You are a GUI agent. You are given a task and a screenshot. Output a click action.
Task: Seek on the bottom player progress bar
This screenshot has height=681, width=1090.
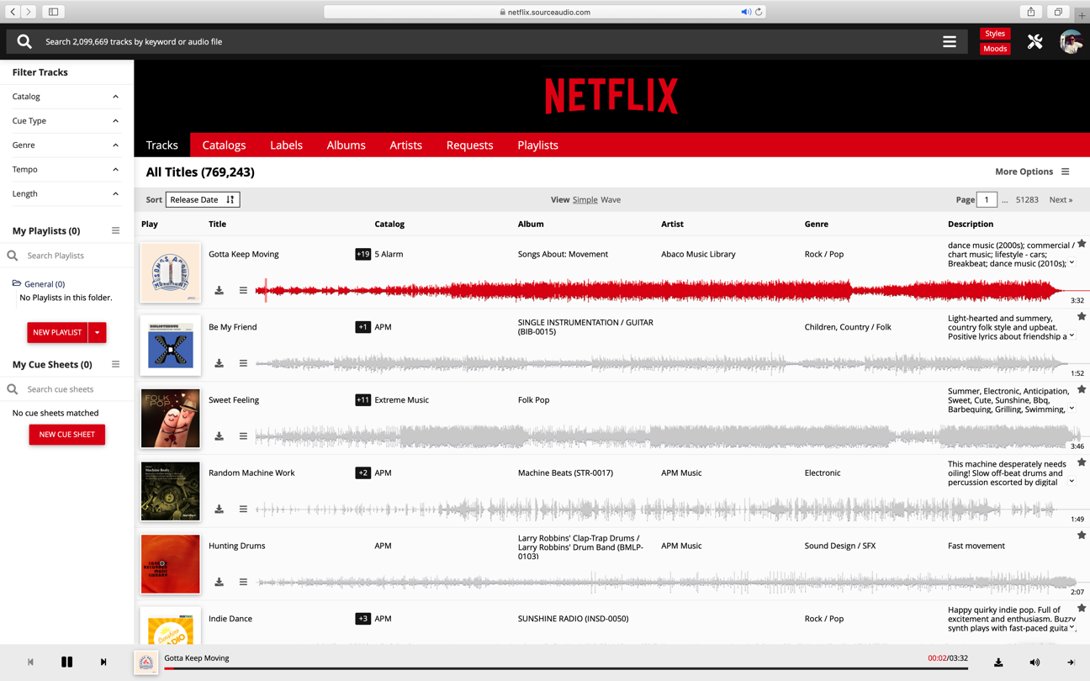(x=566, y=668)
